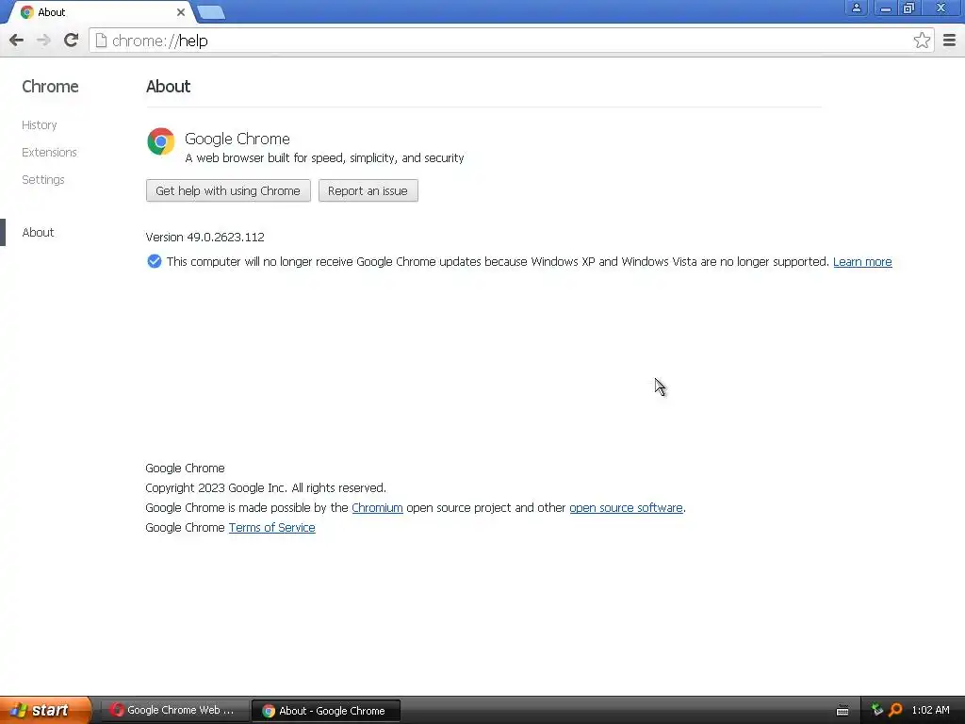Open the Learn more link
965x724 pixels.
[862, 262]
